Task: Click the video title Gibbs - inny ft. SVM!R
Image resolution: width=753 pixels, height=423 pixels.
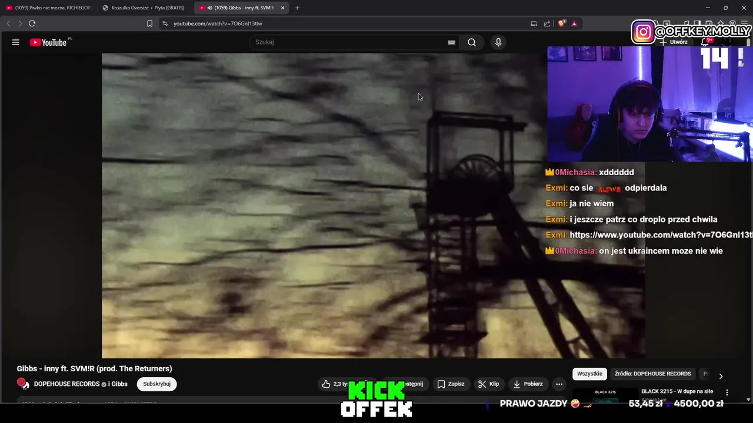Action: [x=94, y=369]
